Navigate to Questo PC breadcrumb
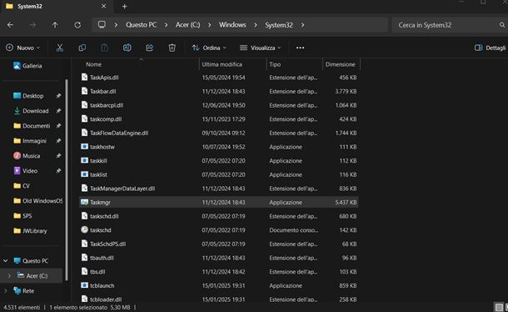This screenshot has width=508, height=312. (142, 25)
